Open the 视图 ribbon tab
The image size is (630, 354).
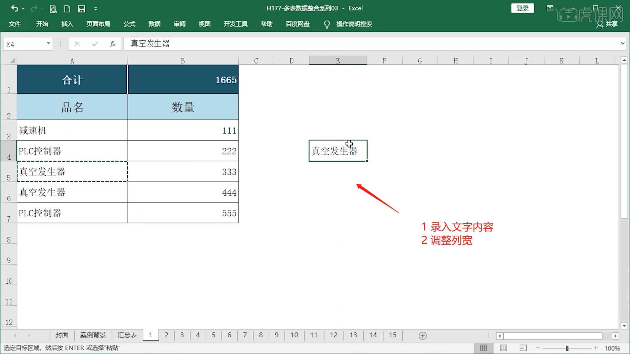click(204, 24)
